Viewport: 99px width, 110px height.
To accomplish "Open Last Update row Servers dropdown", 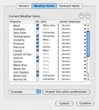I will tap(74, 72).
